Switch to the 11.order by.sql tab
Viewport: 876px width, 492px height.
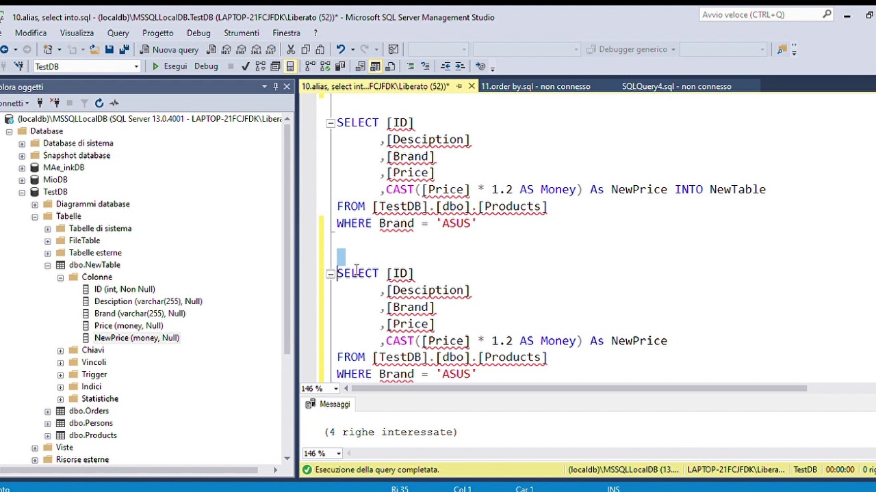[x=536, y=86]
